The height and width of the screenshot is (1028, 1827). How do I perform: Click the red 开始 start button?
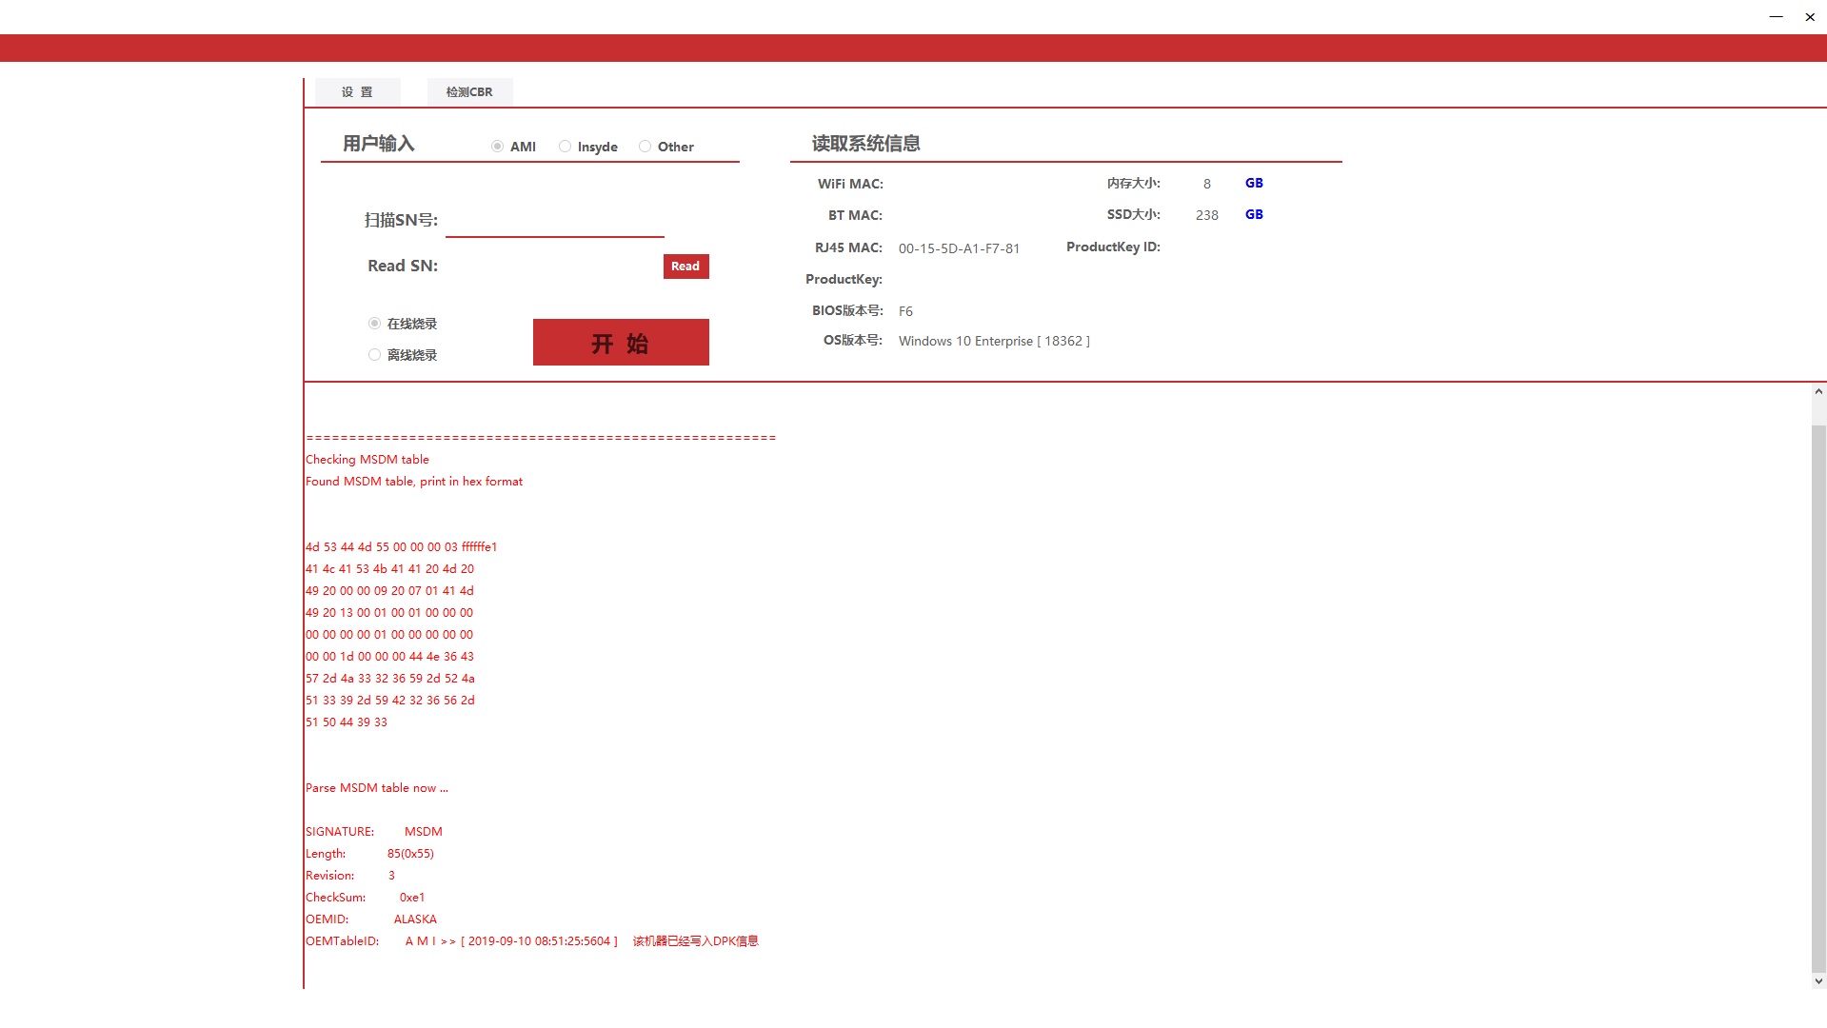[621, 343]
